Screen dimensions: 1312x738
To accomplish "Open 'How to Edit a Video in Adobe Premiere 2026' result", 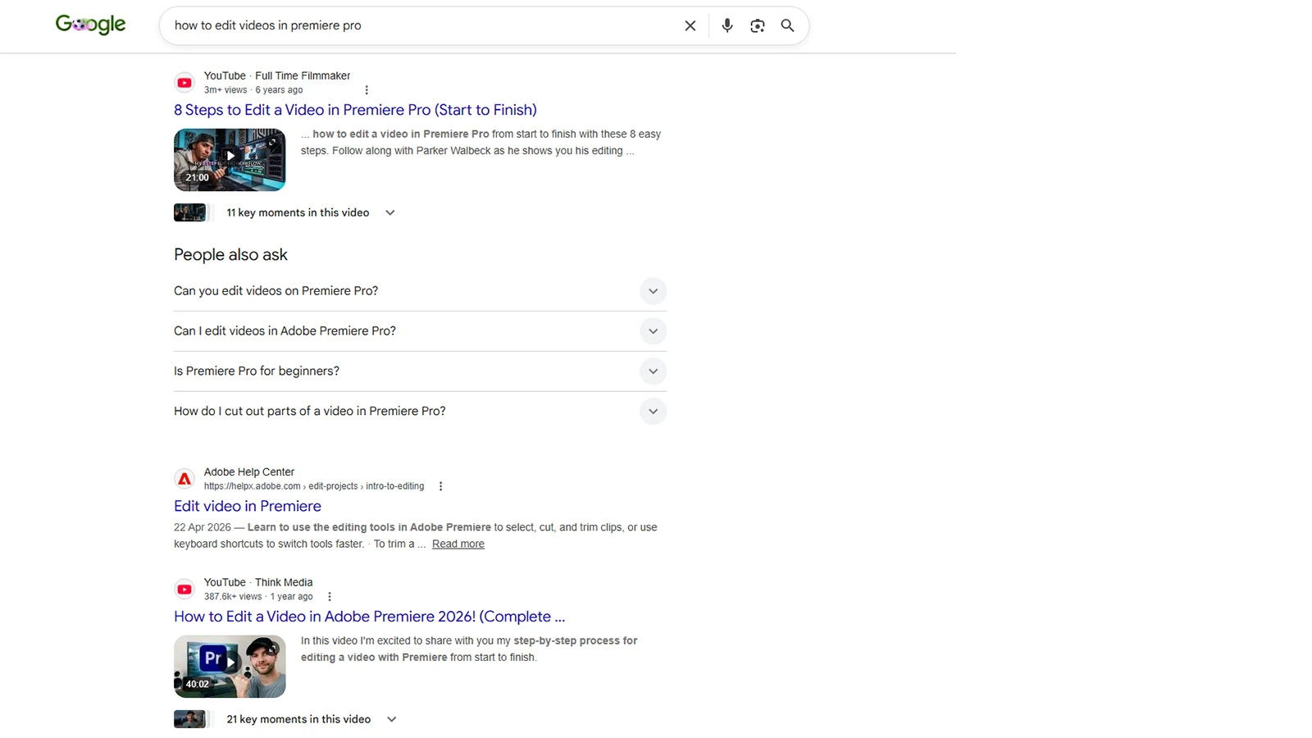I will [369, 617].
